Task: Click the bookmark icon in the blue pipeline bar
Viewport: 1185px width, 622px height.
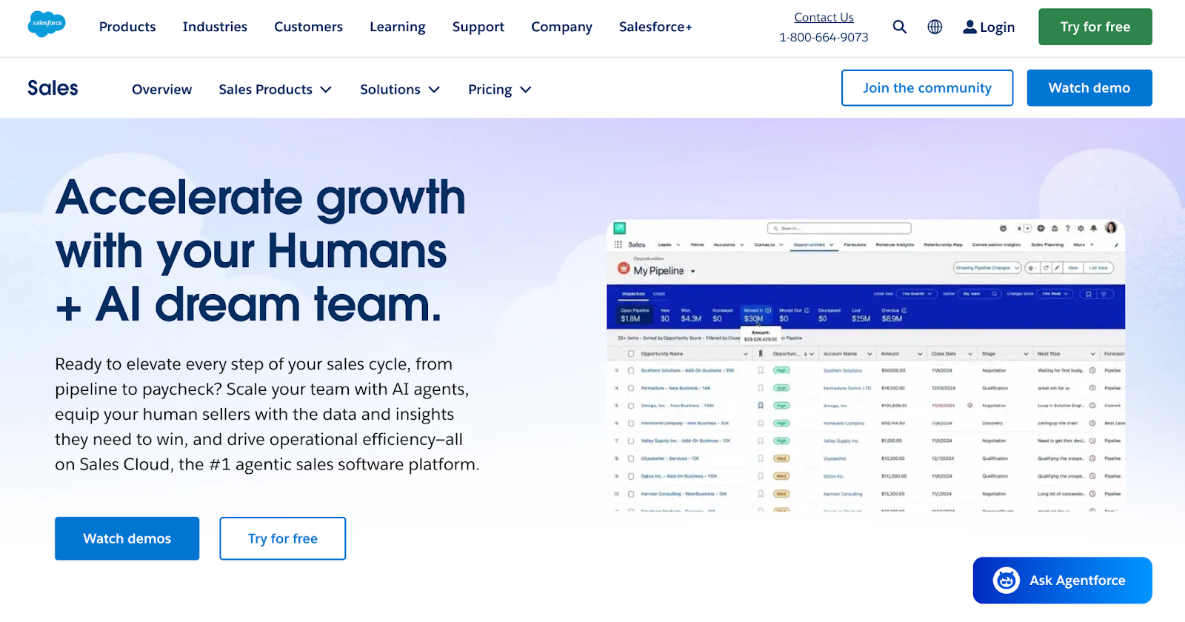Action: pyautogui.click(x=1089, y=294)
